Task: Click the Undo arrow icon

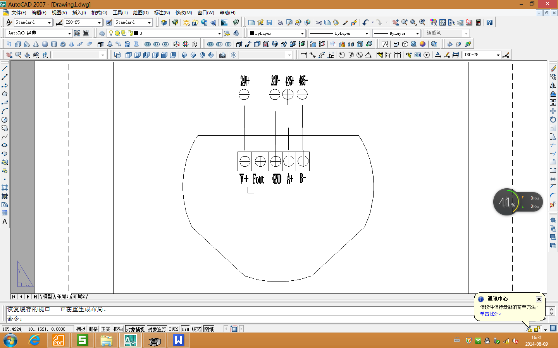Action: click(365, 22)
